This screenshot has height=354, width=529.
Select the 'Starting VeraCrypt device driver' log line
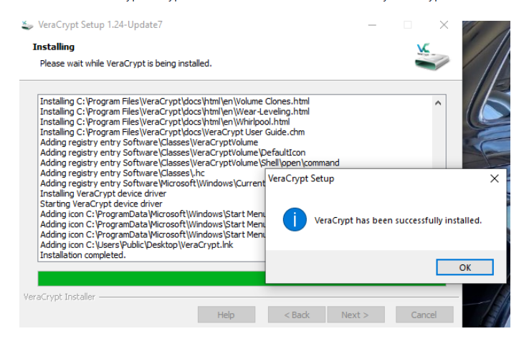[101, 204]
